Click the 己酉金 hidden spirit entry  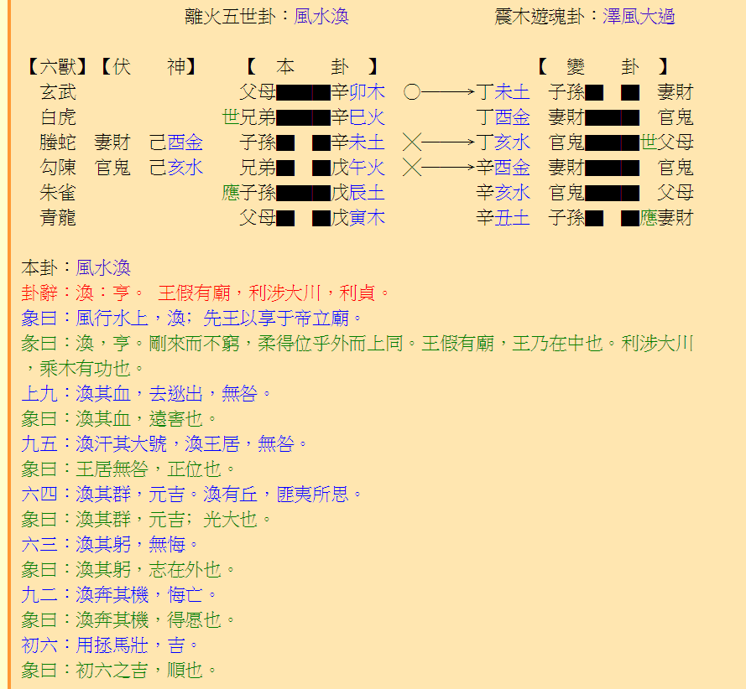175,142
